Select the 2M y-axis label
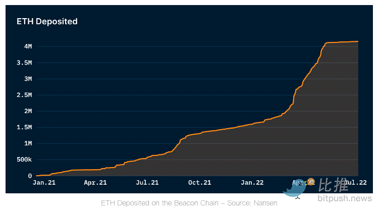Screen dimensions: 382x212 [27, 111]
